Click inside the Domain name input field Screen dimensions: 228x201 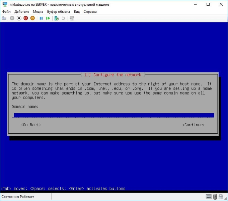coord(113,115)
